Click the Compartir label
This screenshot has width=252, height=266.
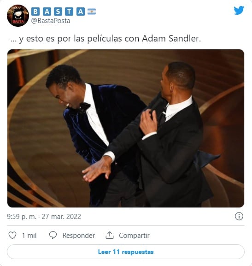click(x=134, y=236)
